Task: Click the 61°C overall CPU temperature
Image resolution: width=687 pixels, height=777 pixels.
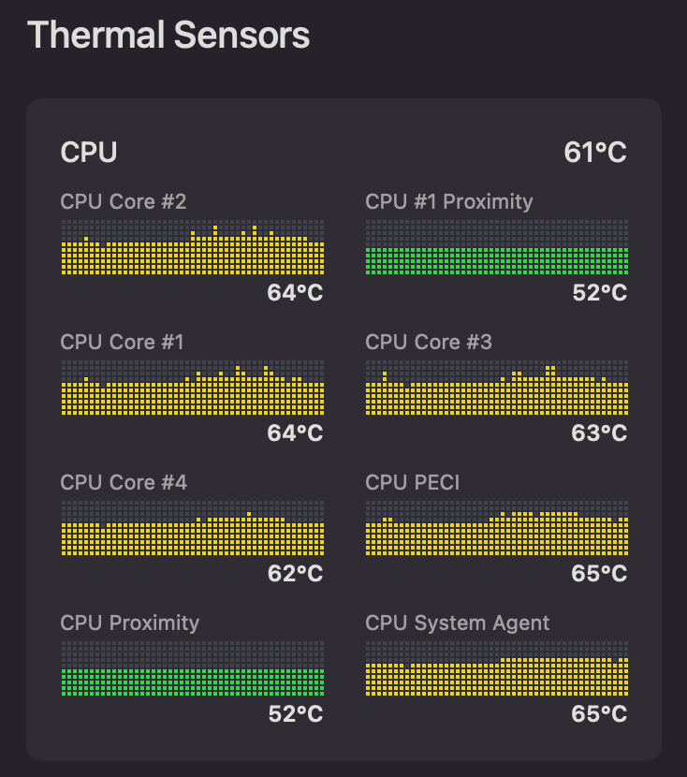Action: point(595,152)
